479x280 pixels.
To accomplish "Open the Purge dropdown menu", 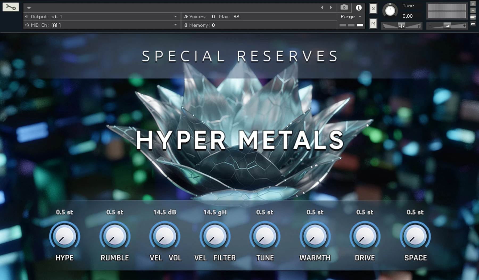I will pyautogui.click(x=351, y=16).
